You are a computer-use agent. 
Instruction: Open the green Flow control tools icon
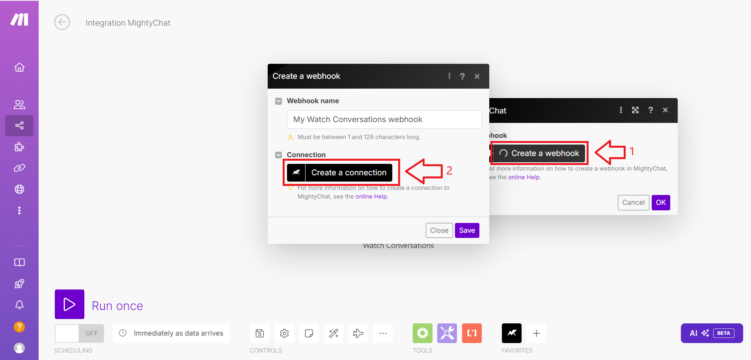point(423,333)
